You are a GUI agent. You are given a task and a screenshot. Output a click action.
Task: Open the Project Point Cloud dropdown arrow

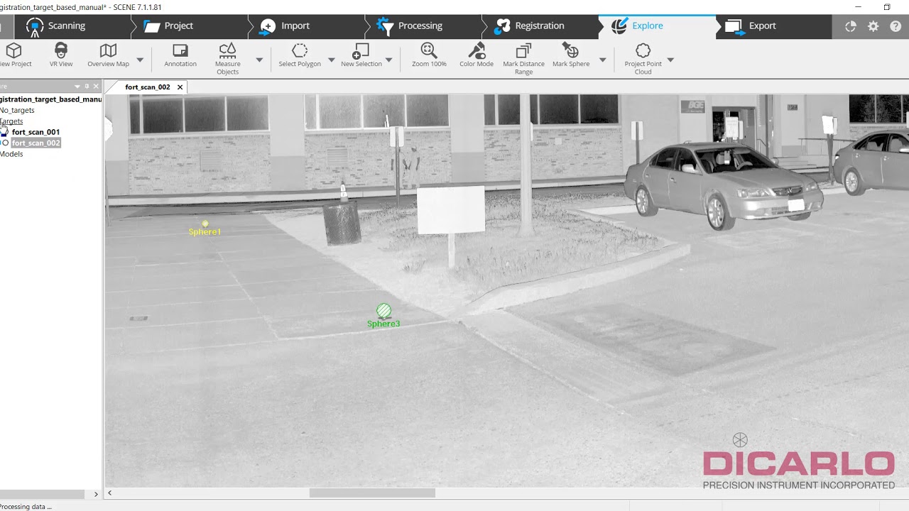(670, 60)
